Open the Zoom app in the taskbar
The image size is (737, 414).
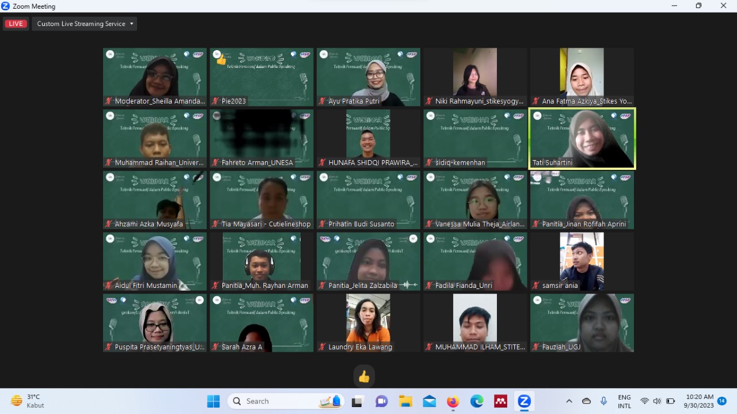pos(524,401)
